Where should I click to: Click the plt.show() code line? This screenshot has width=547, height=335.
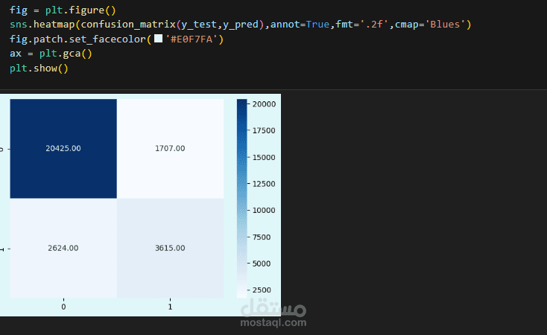[39, 68]
